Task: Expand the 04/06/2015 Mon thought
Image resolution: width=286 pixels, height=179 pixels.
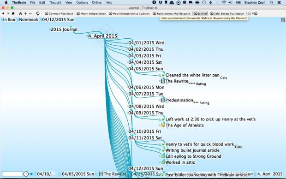Action: click(x=146, y=87)
